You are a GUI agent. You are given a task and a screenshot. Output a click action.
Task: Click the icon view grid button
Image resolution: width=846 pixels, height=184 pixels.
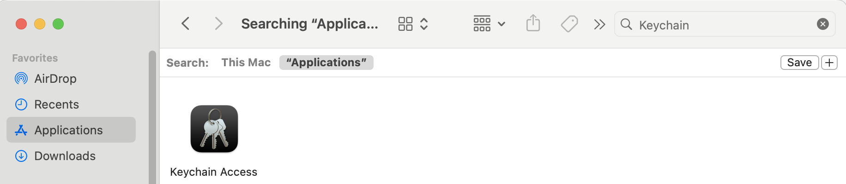pyautogui.click(x=405, y=24)
